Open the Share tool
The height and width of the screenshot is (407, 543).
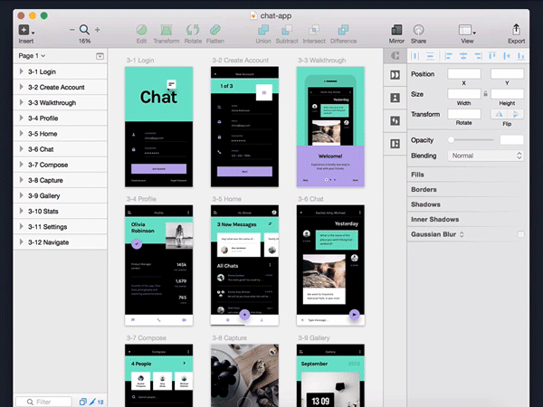419,30
